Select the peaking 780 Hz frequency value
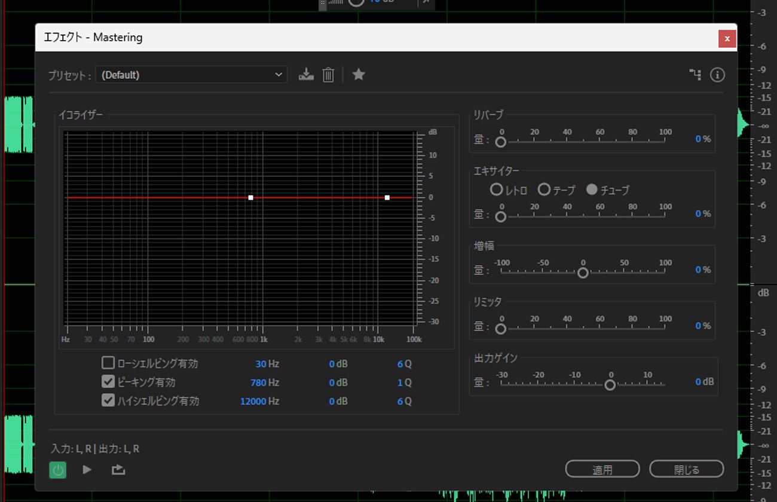Screen dimensions: 777x502 pyautogui.click(x=258, y=382)
